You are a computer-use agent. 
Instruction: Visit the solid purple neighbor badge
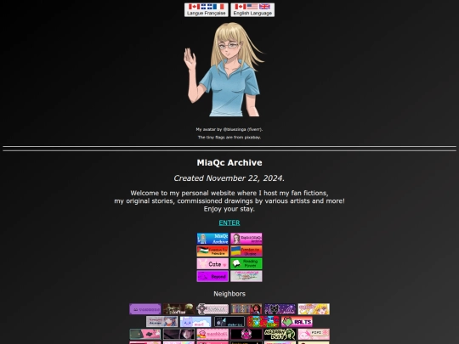click(145, 309)
